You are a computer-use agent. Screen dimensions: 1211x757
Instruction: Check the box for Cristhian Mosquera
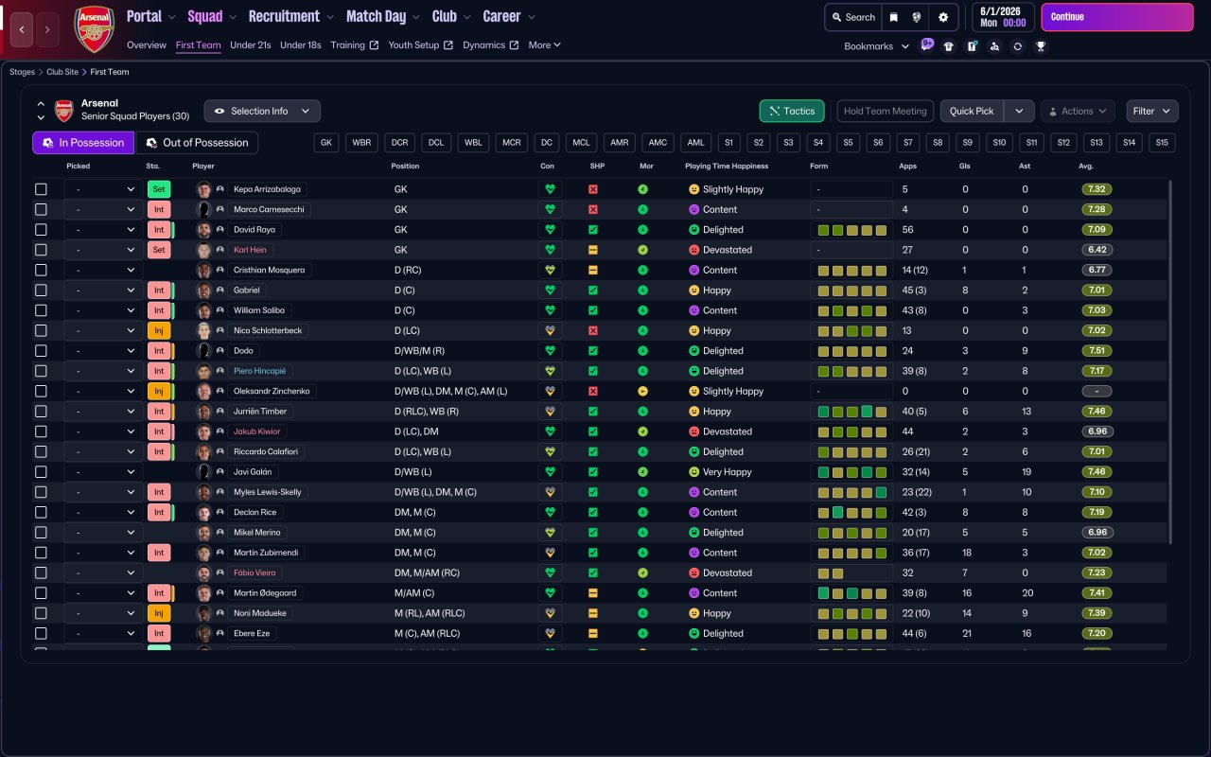click(x=41, y=270)
